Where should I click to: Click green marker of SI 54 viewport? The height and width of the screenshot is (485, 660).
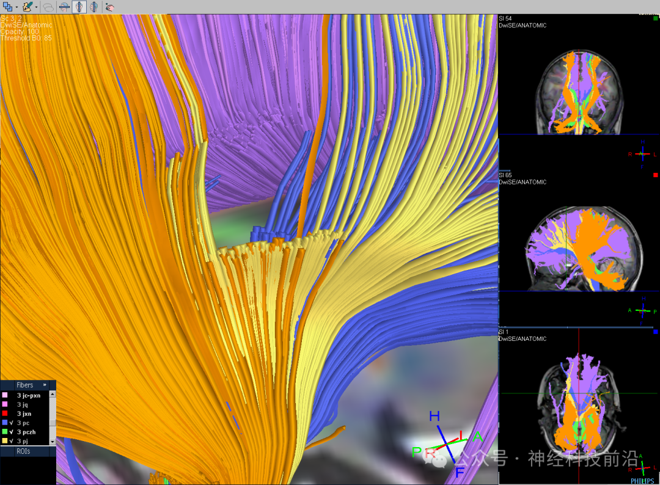655,18
